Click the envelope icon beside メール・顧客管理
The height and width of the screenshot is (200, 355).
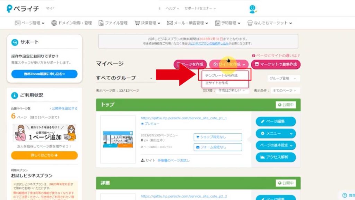tap(170, 23)
